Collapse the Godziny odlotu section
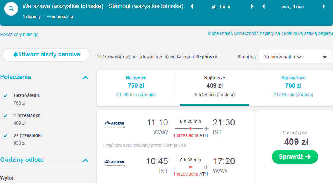 [x=85, y=160]
